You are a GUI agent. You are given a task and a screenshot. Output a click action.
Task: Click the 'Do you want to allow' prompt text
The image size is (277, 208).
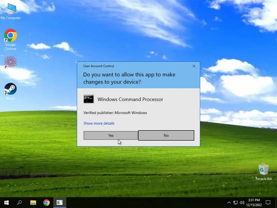pos(129,78)
